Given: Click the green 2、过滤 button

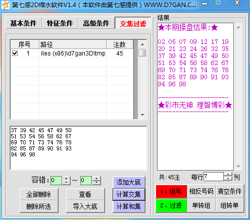Looking at the screenshot, I should click(171, 205).
